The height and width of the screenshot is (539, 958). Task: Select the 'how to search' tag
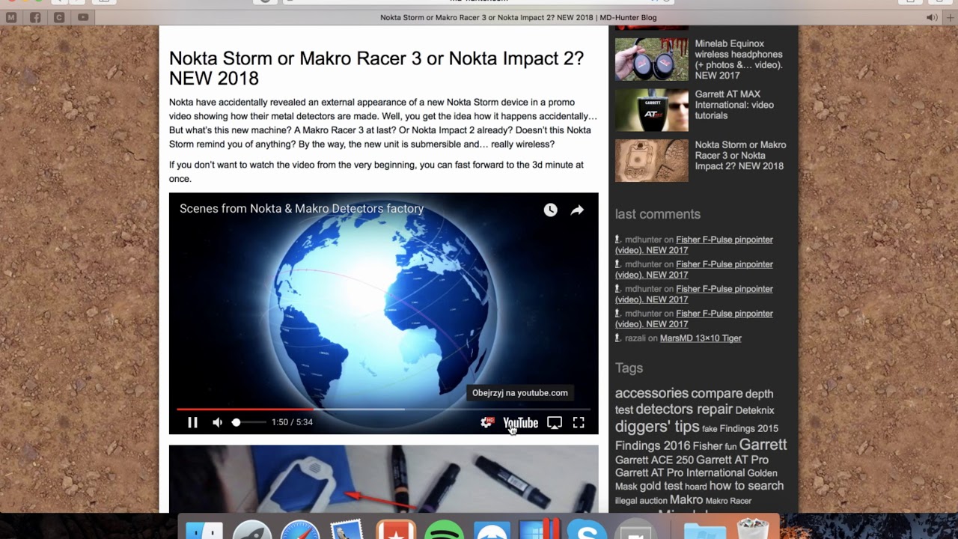click(746, 486)
